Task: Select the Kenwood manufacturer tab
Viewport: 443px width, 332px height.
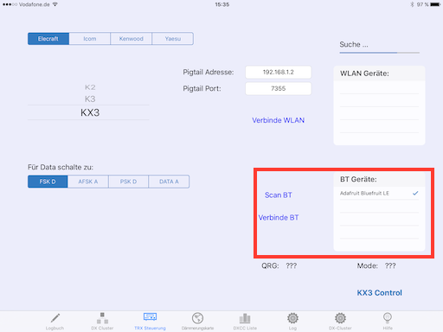Action: coord(132,39)
